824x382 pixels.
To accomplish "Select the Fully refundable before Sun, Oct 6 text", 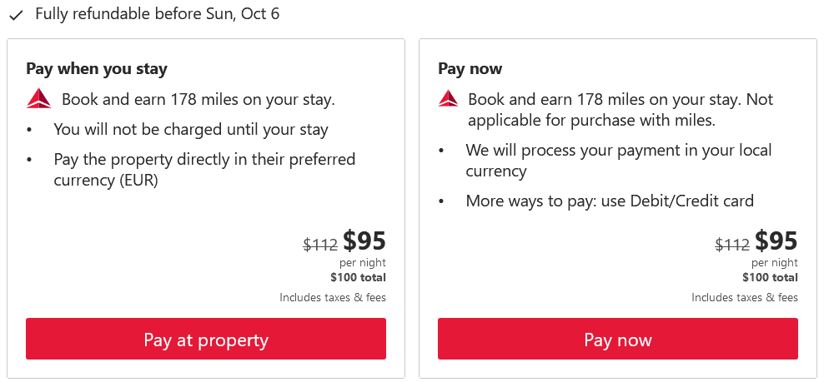I will (x=157, y=15).
